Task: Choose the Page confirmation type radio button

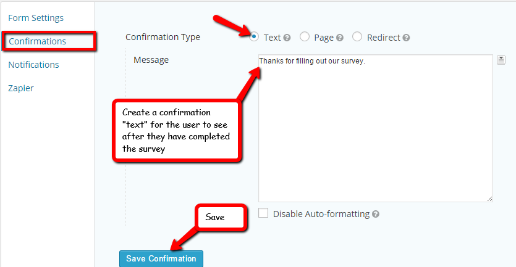Action: click(305, 37)
